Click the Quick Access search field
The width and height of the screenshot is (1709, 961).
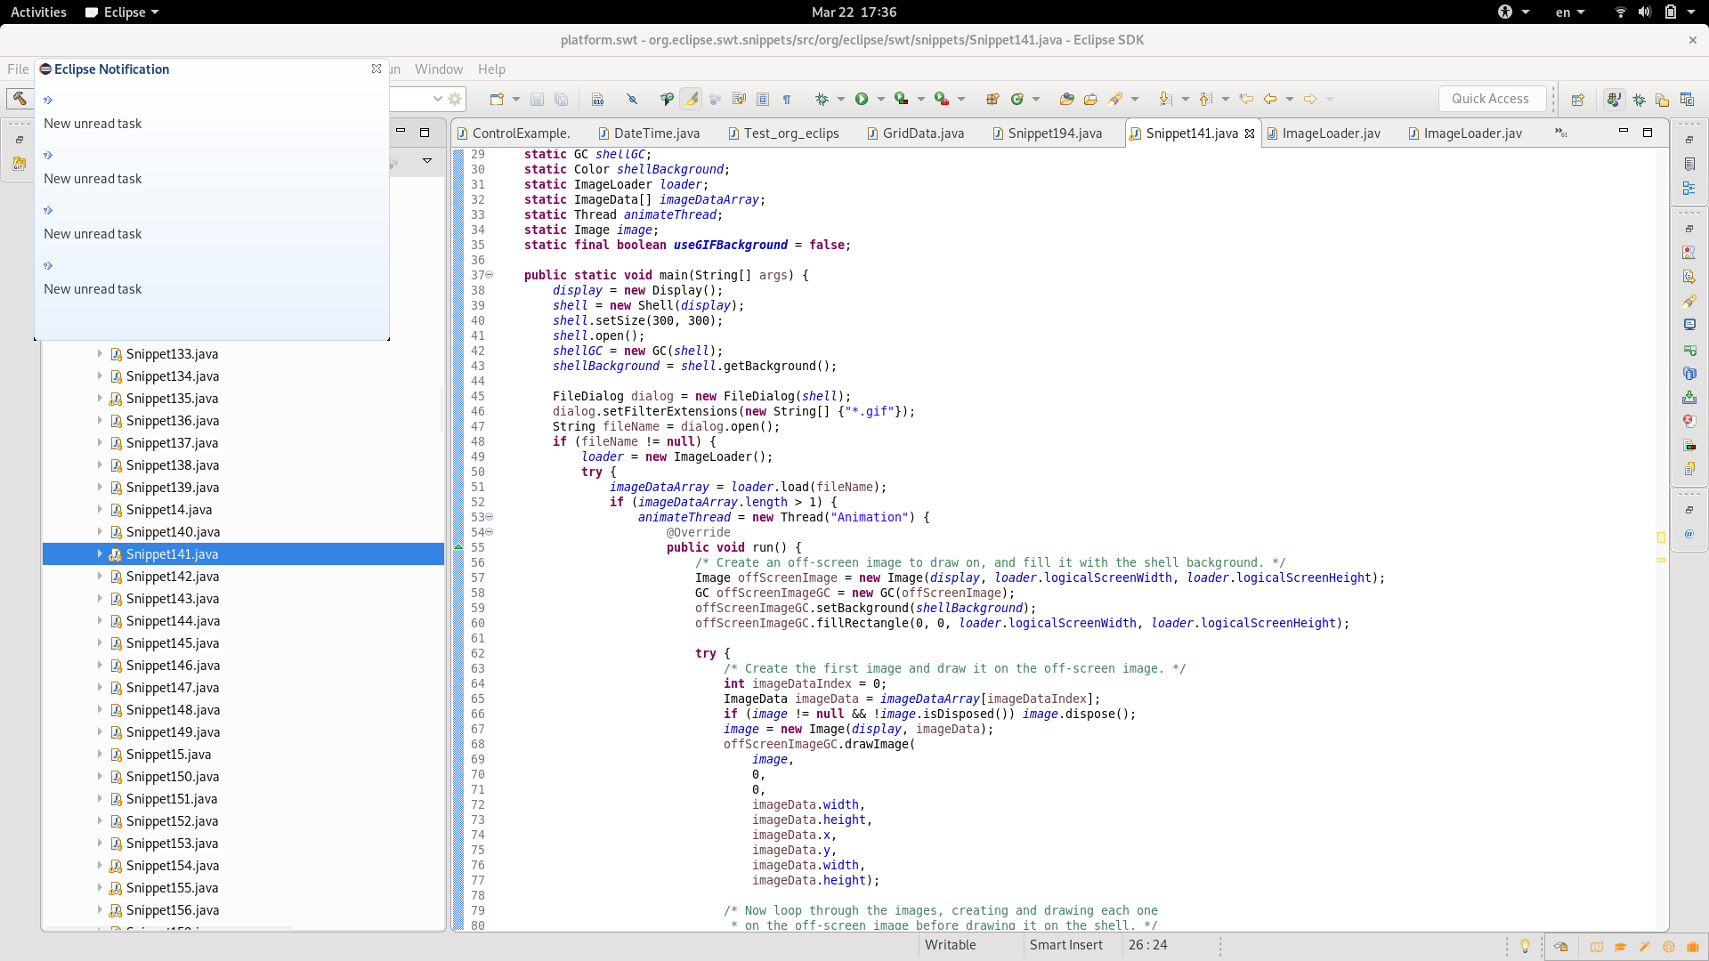point(1492,99)
